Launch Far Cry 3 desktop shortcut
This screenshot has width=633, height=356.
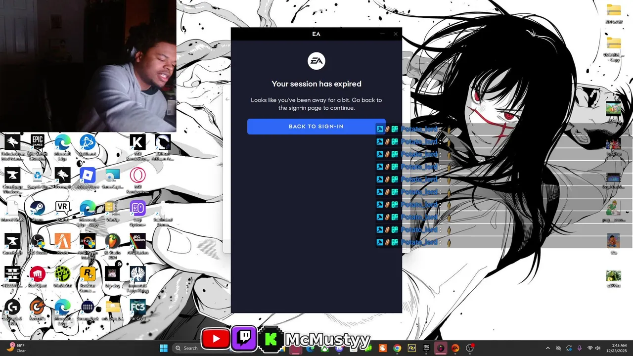138,310
